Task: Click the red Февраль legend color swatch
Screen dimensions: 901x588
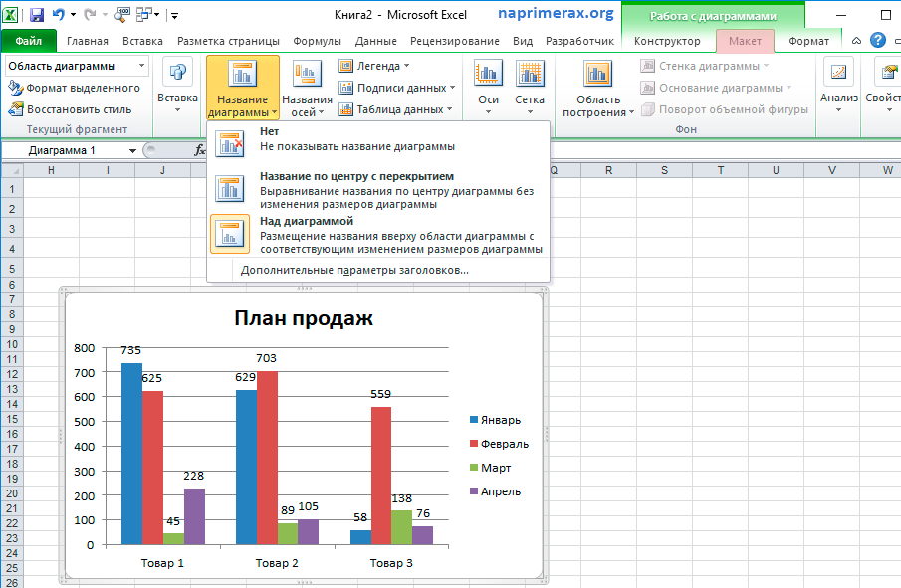Action: coord(473,444)
